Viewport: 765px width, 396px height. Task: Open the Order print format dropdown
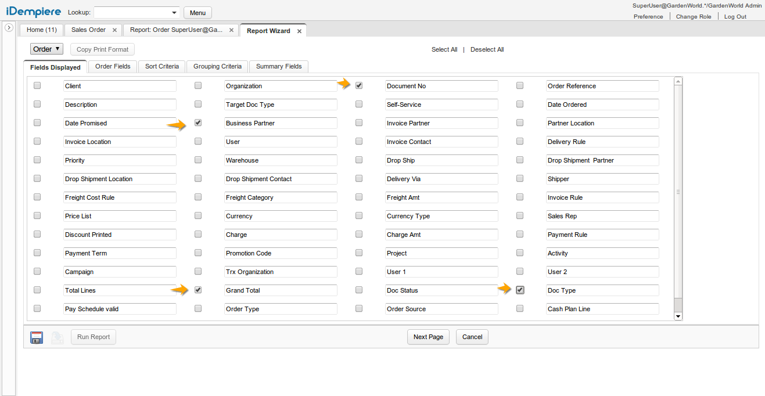coord(46,49)
